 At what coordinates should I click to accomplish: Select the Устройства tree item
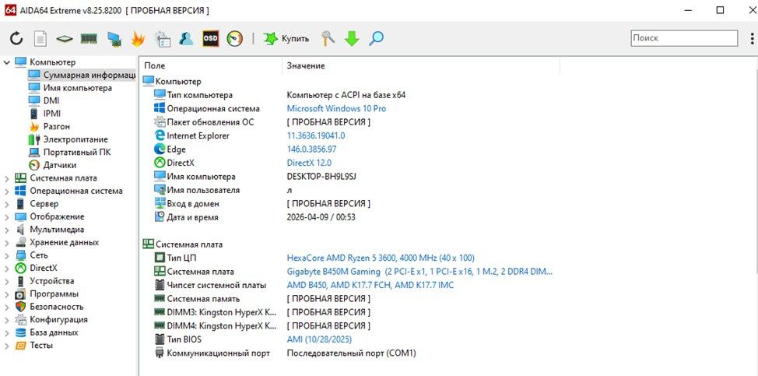[x=44, y=281]
